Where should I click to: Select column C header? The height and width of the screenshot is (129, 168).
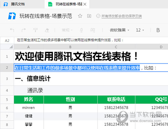(x=116, y=47)
